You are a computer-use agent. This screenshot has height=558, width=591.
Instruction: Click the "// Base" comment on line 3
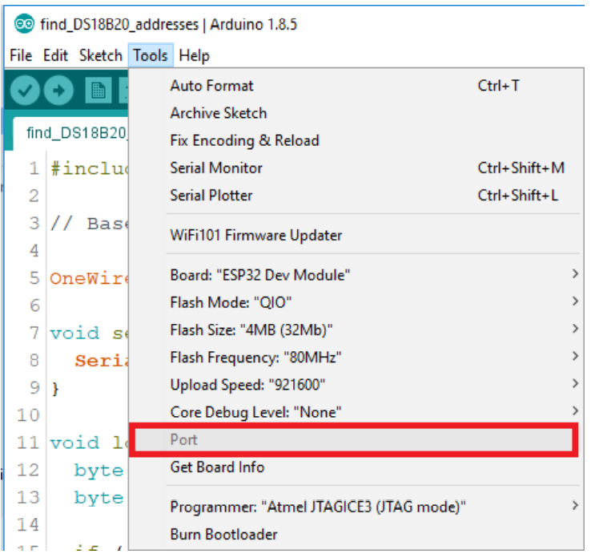tap(89, 224)
